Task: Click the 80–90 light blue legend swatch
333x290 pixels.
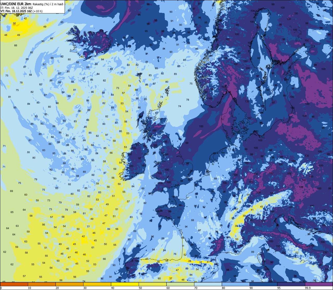Action: 236,284
